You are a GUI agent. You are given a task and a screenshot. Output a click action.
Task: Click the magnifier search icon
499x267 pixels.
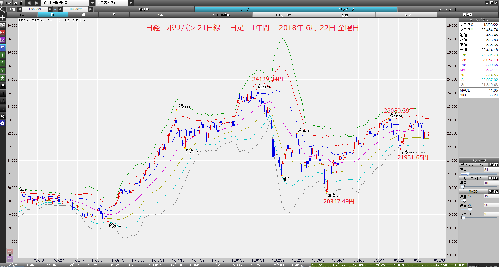coord(3,10)
